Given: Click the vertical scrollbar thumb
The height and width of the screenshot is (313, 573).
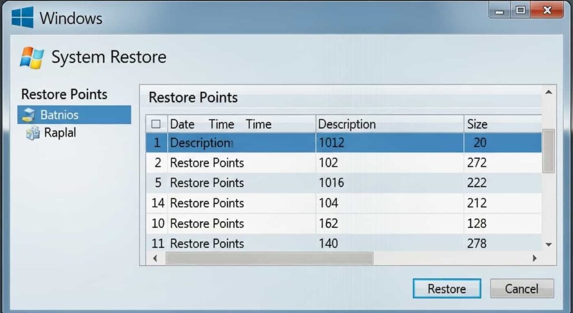Looking at the screenshot, I should 548,151.
